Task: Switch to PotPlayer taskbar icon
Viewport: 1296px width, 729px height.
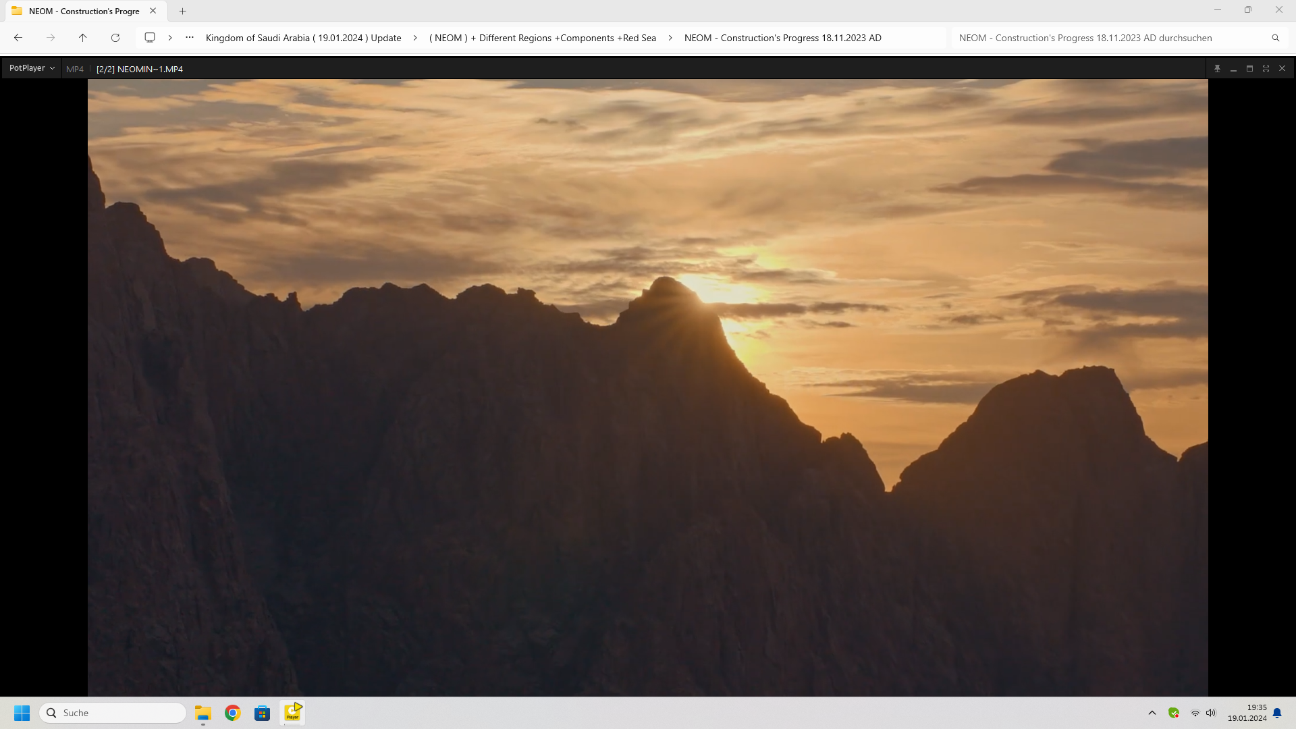Action: 292,713
